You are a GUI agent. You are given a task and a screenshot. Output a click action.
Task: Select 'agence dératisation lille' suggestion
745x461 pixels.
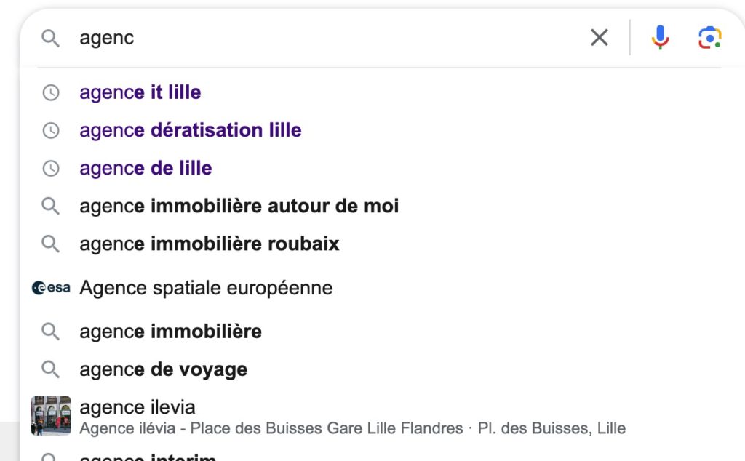pos(190,130)
